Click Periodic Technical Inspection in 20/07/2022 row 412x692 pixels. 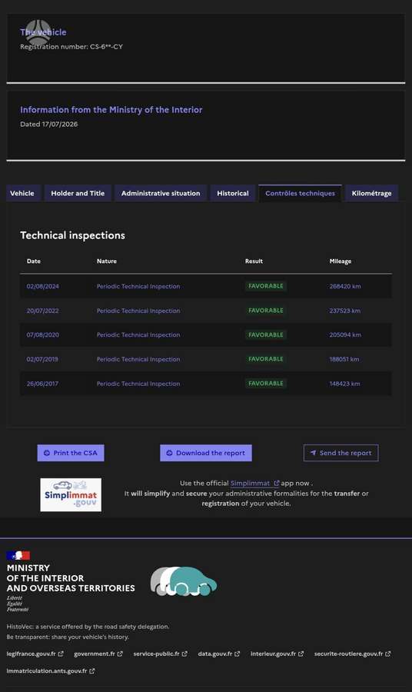tap(138, 311)
